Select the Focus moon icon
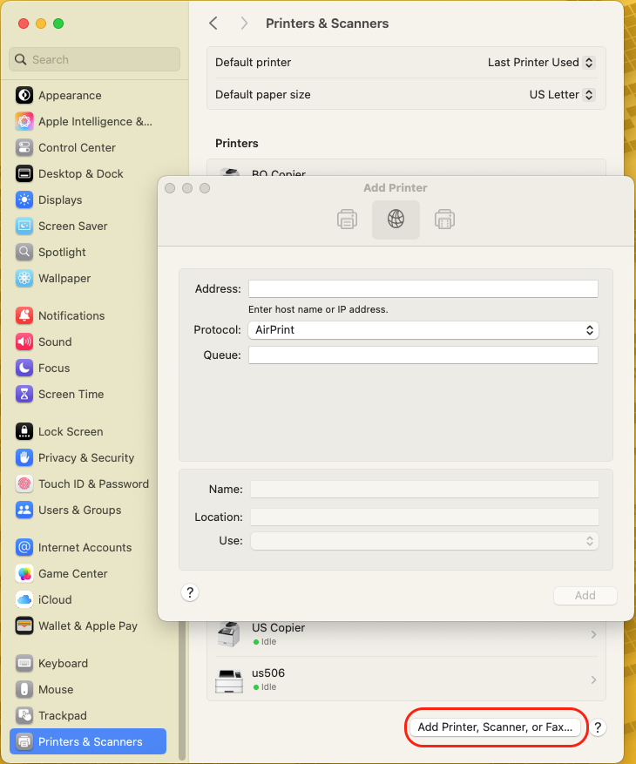Image resolution: width=636 pixels, height=764 pixels. [x=24, y=368]
